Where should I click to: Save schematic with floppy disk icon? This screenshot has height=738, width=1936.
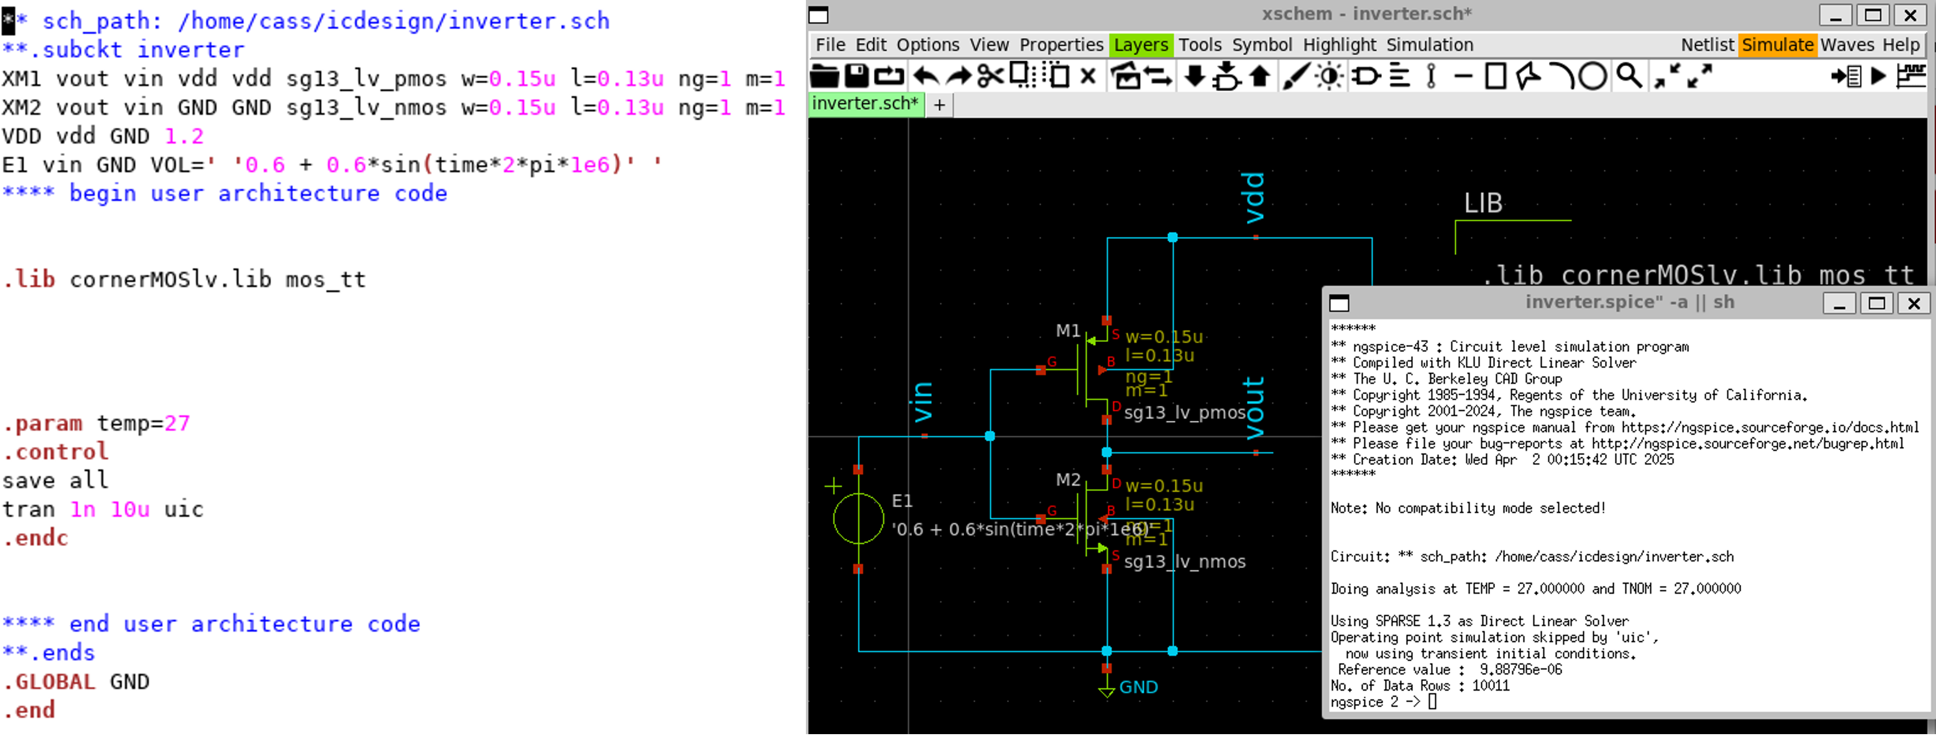tap(856, 76)
